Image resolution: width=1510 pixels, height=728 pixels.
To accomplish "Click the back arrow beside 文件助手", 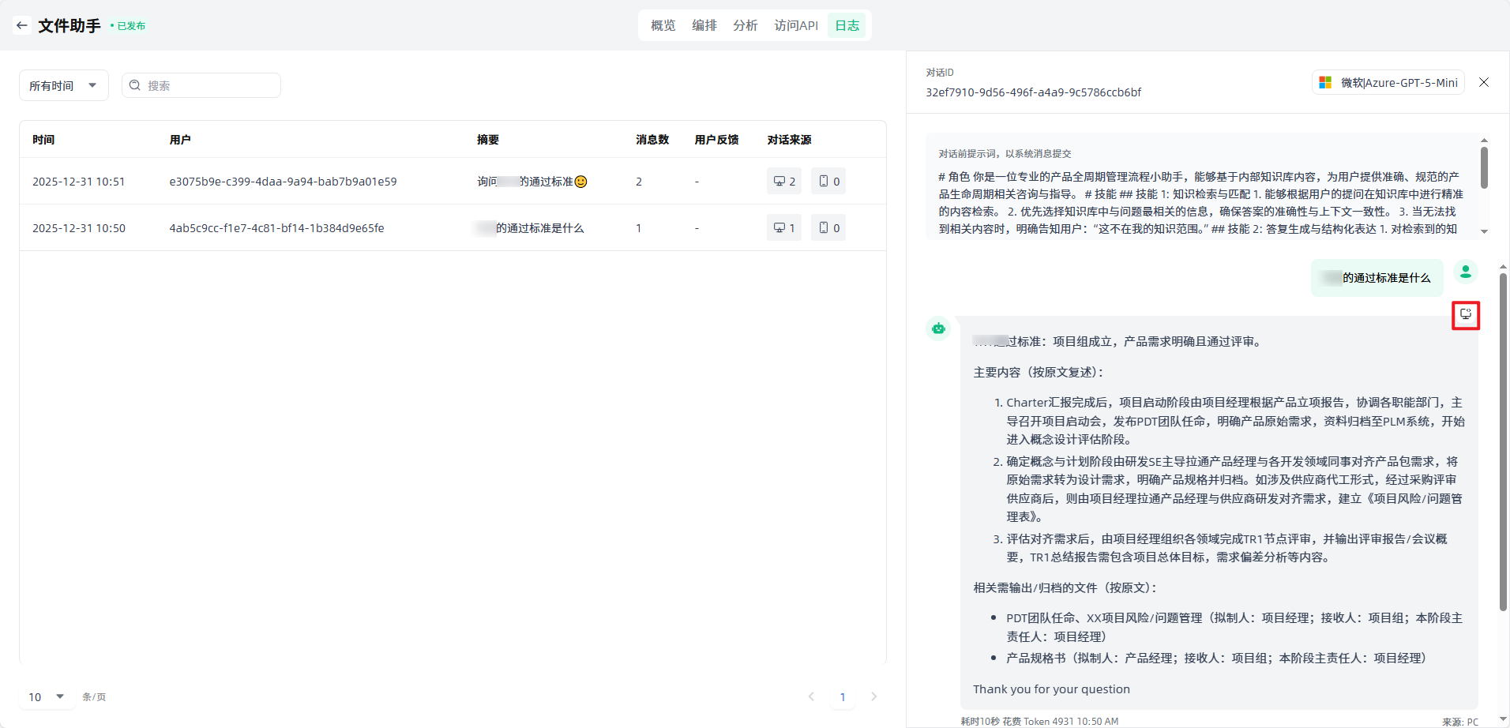I will coord(22,25).
